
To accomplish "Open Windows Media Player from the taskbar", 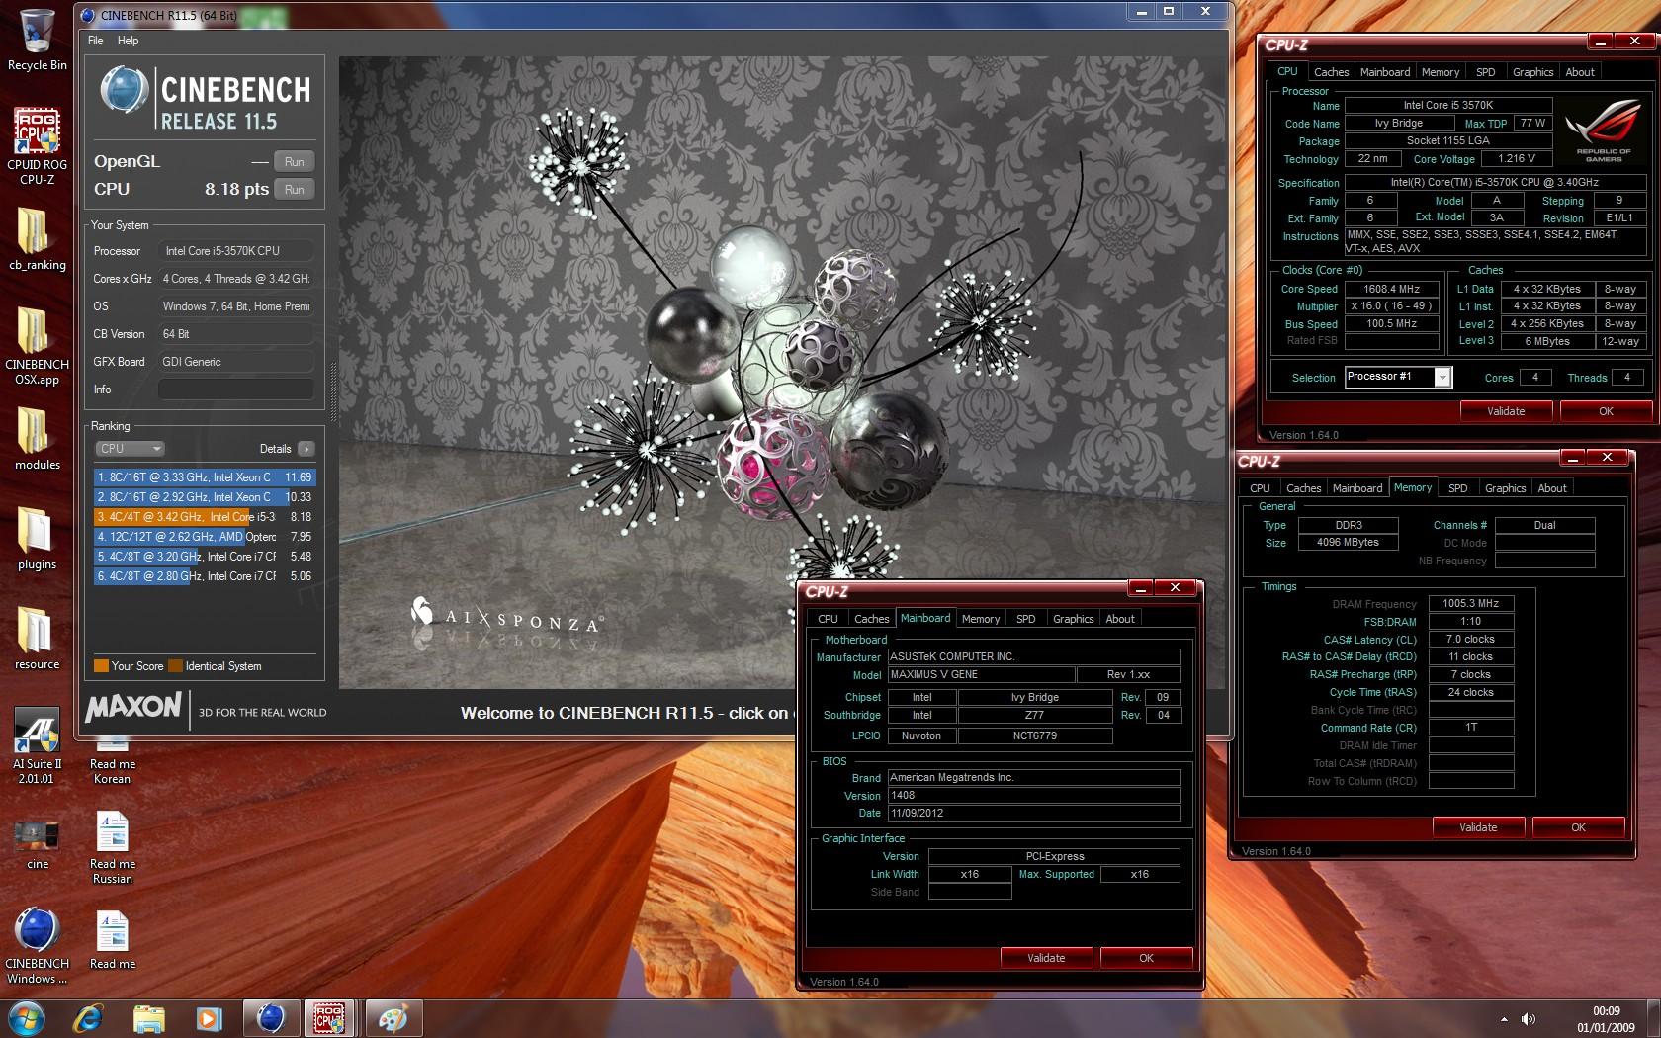I will 208,1018.
